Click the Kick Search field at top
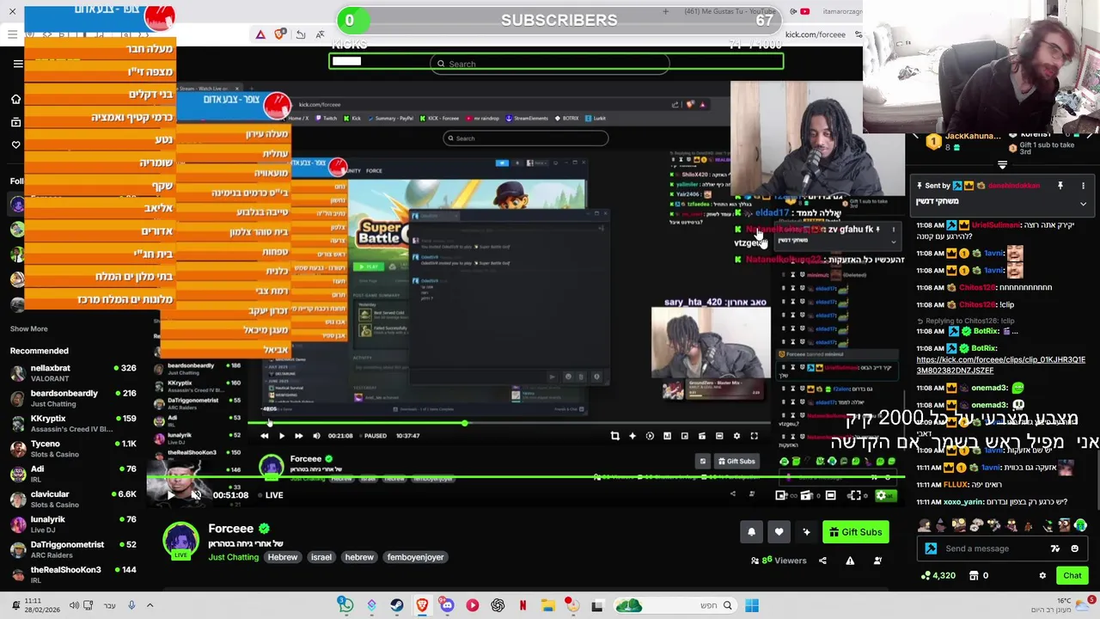1100x619 pixels. [550, 64]
